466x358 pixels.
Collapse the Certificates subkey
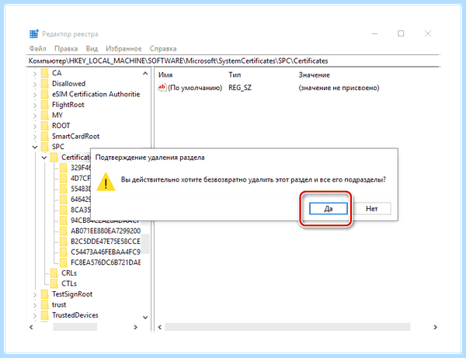[44, 158]
